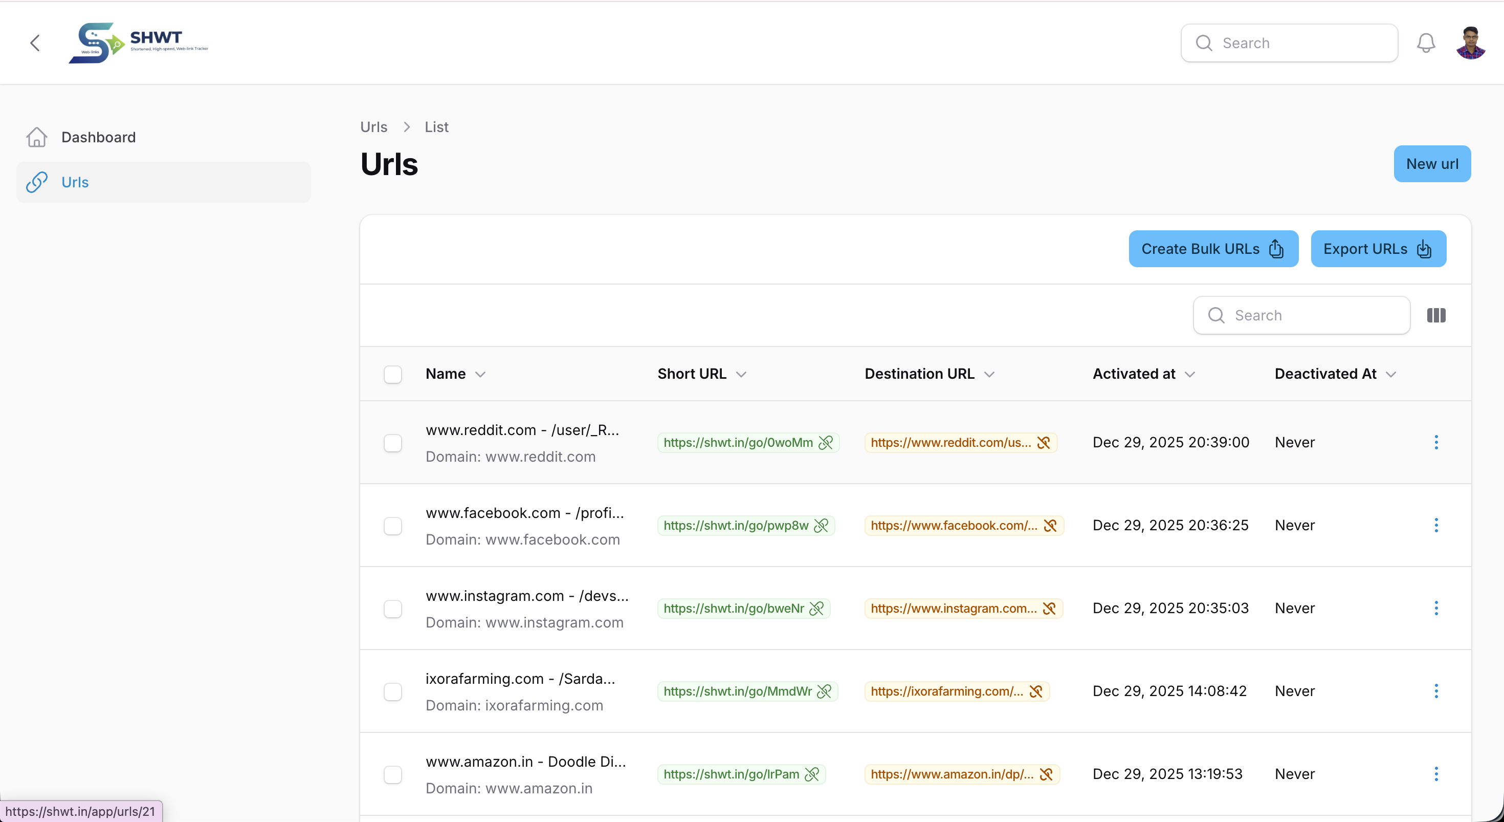
Task: Click the unlink icon beside reddit short URL
Action: click(826, 442)
